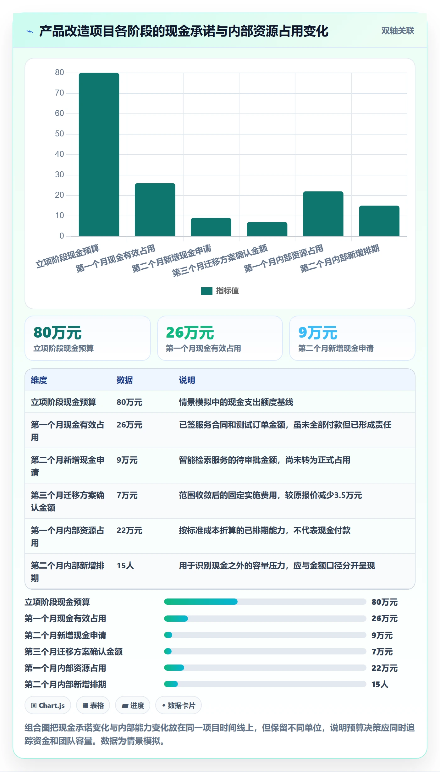The width and height of the screenshot is (440, 772).
Task: Click the 双轴关联 badge in the header
Action: click(398, 31)
